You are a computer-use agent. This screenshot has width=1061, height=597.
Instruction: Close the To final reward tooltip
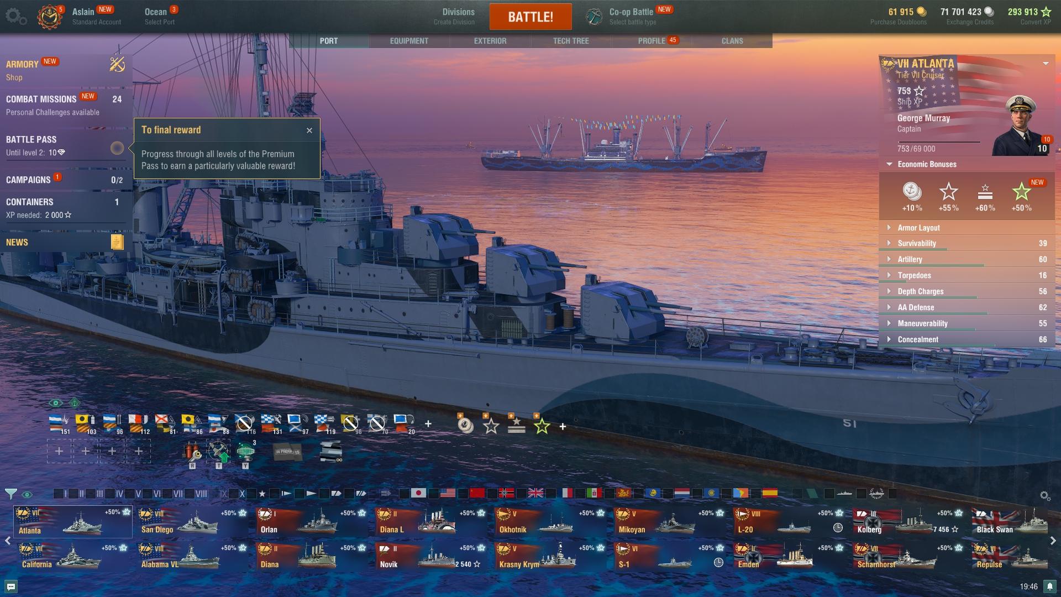pos(309,130)
